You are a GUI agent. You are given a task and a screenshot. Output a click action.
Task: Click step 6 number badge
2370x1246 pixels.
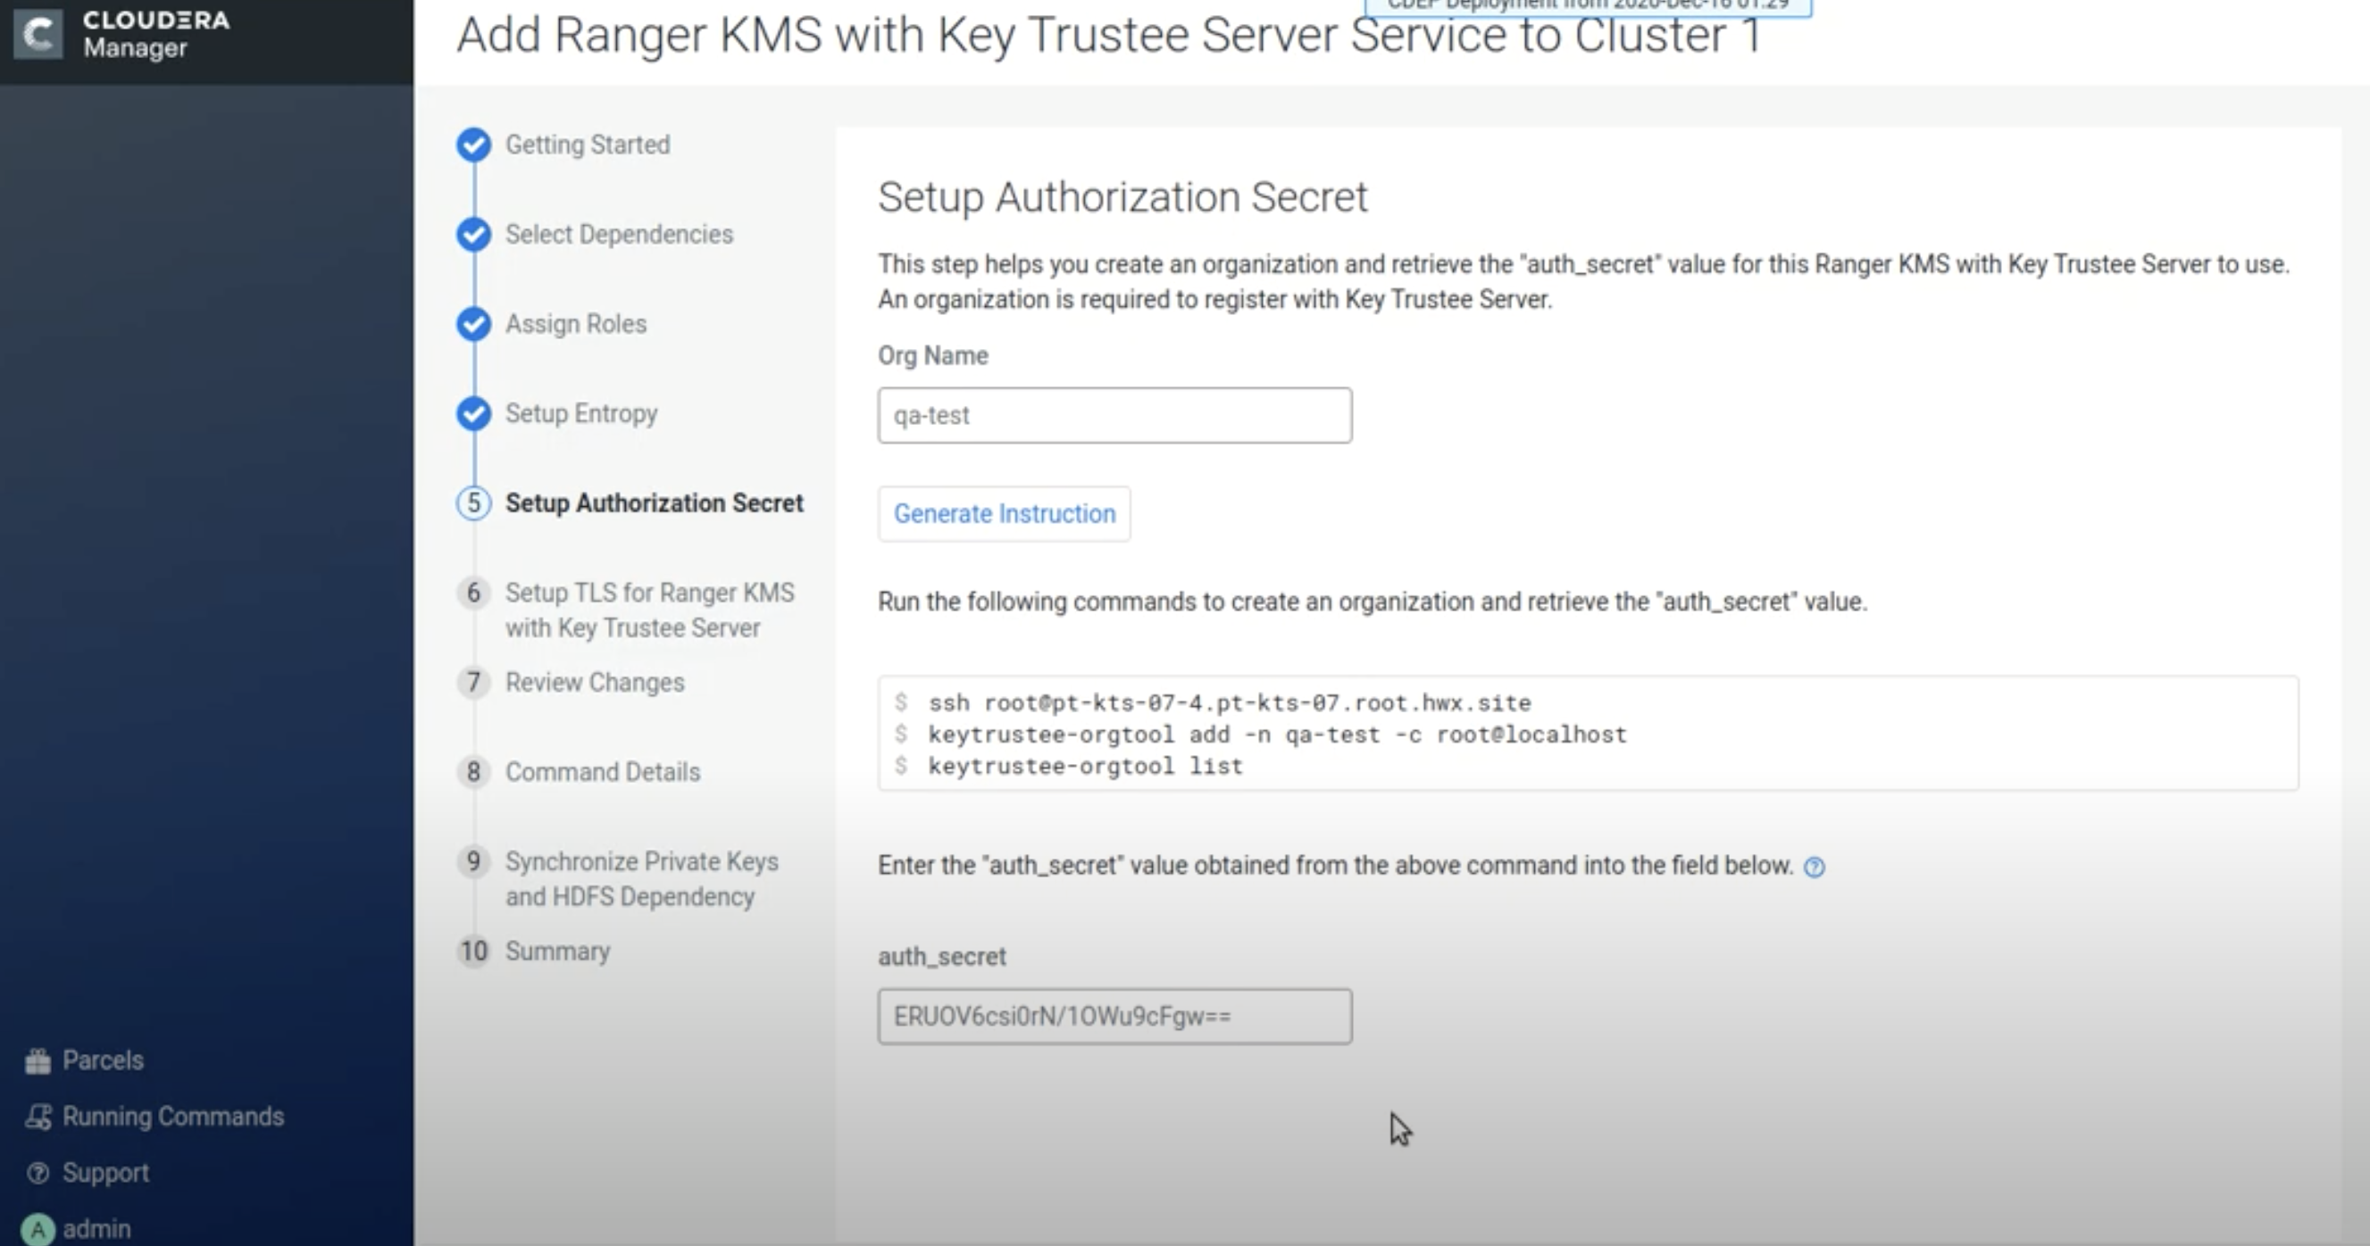pos(474,592)
